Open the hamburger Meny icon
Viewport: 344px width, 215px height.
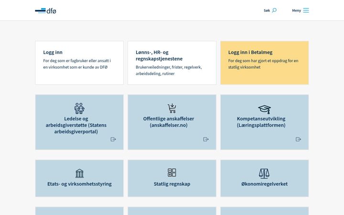(x=306, y=11)
